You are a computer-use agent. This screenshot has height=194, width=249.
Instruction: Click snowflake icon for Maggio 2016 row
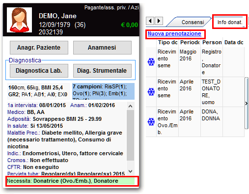tap(151, 62)
